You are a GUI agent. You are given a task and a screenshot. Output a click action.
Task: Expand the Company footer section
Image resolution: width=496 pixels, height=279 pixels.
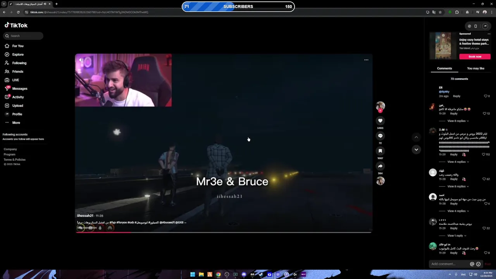(10, 149)
